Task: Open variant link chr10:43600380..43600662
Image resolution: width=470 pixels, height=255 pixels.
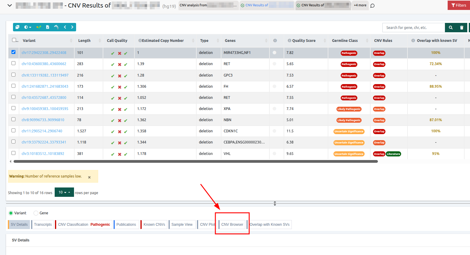Action: 44,64
